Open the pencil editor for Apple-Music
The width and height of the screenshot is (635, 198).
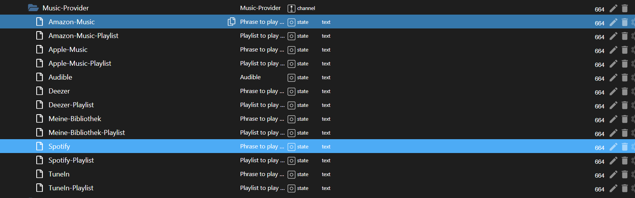[613, 50]
